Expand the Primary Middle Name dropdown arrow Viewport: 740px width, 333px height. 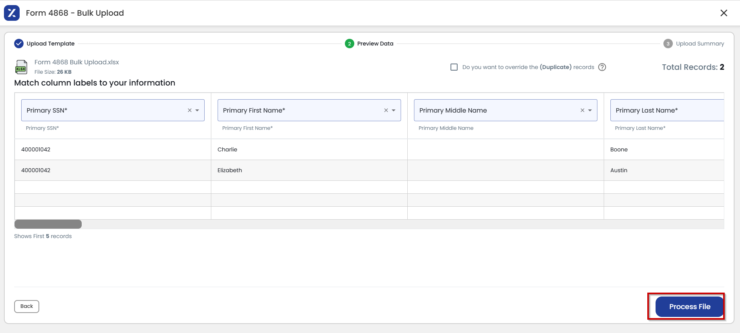click(590, 110)
